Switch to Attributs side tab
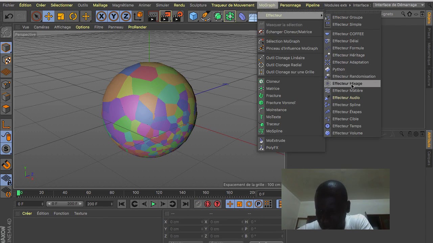The width and height of the screenshot is (433, 243). [429, 140]
